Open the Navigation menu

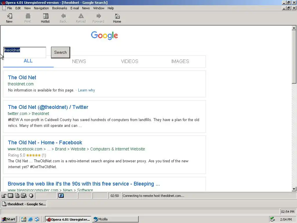point(41,8)
